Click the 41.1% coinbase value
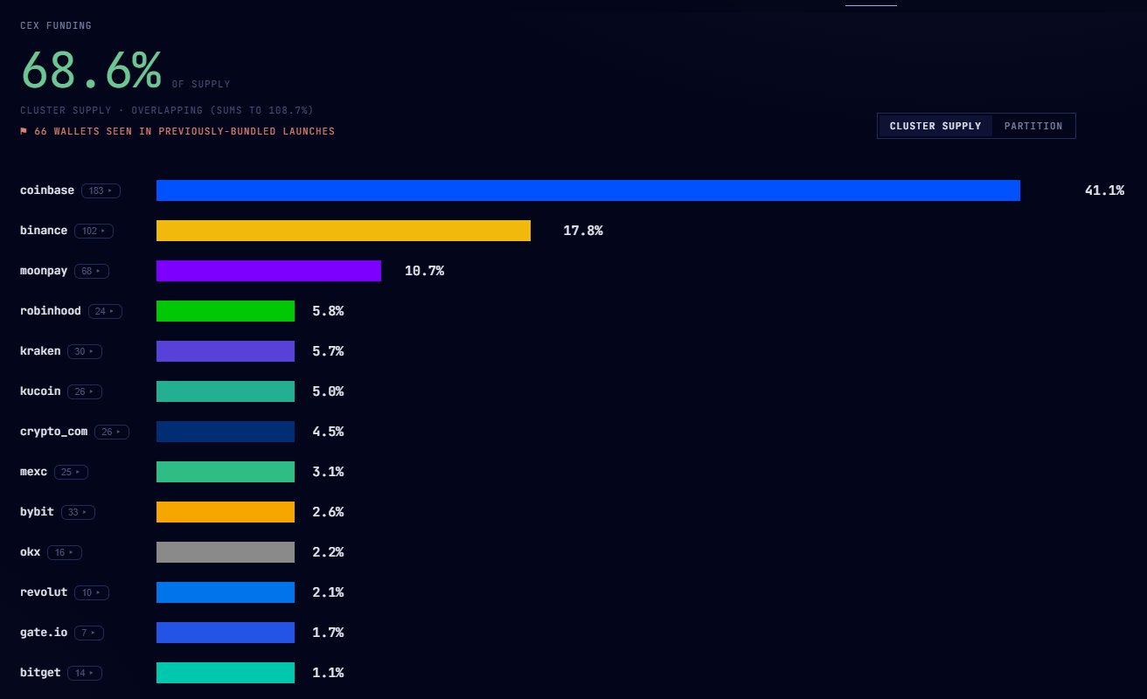The height and width of the screenshot is (699, 1147). click(x=1105, y=190)
